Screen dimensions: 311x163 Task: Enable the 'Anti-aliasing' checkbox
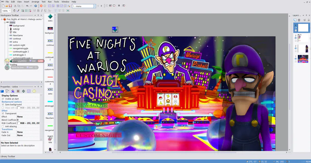click(x=3, y=126)
